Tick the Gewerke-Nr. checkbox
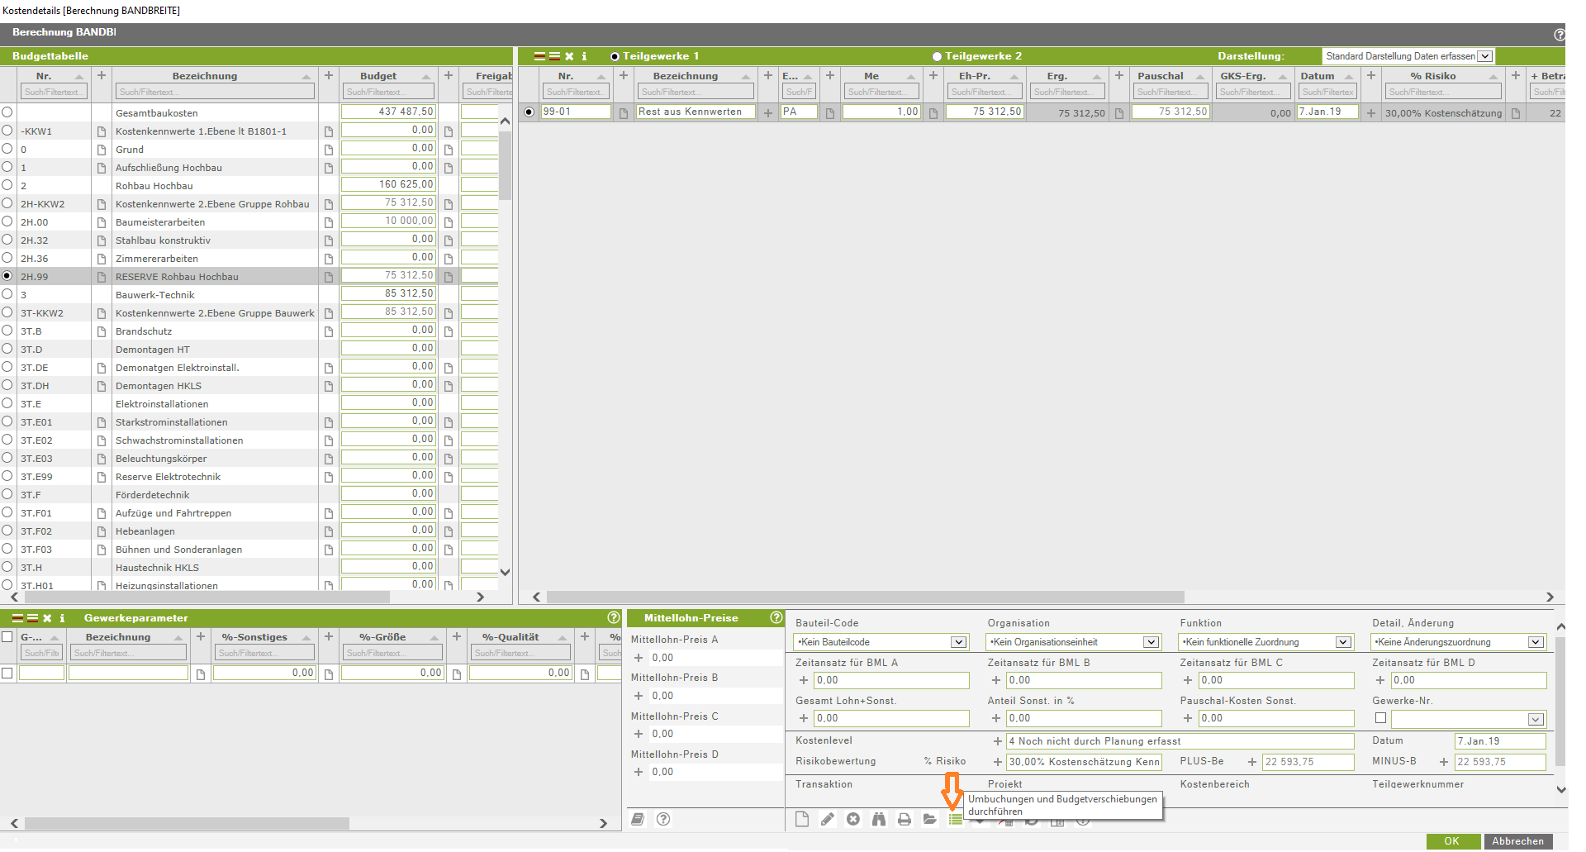1586x852 pixels. pyautogui.click(x=1380, y=718)
